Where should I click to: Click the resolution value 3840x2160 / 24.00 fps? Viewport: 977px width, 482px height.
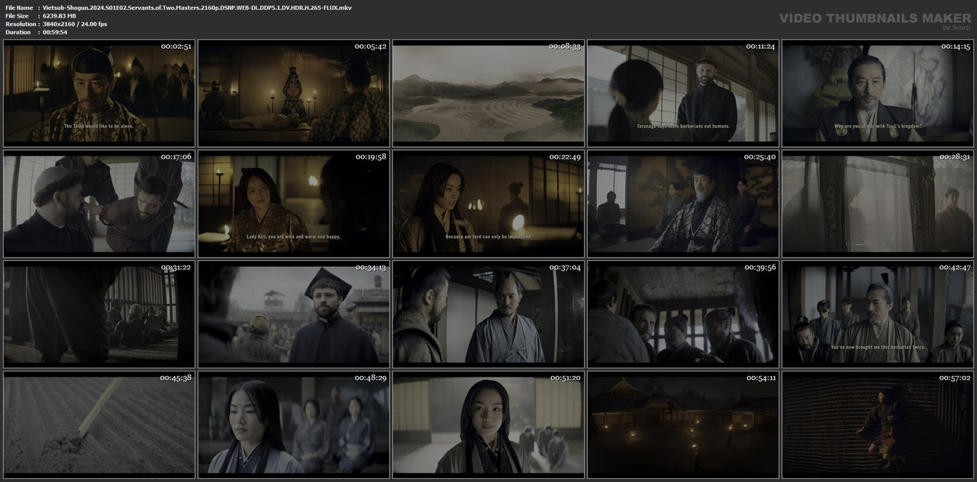75,24
